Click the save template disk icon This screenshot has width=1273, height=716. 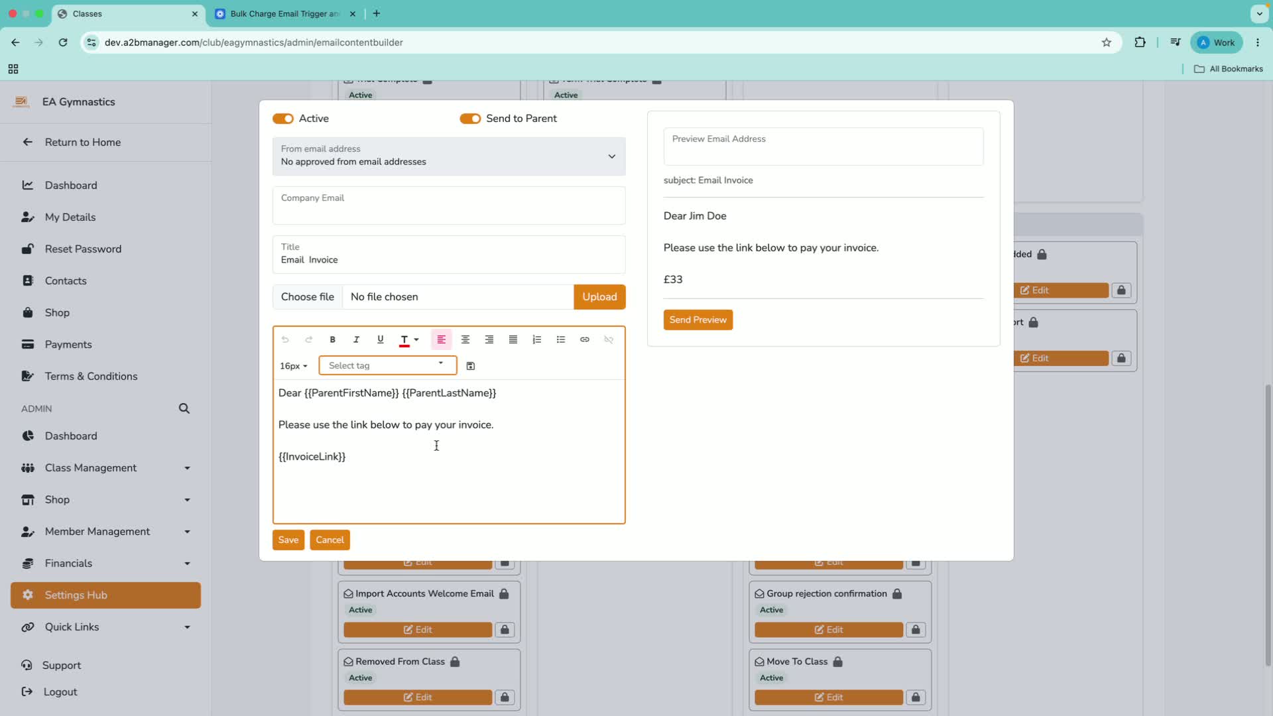pyautogui.click(x=471, y=366)
